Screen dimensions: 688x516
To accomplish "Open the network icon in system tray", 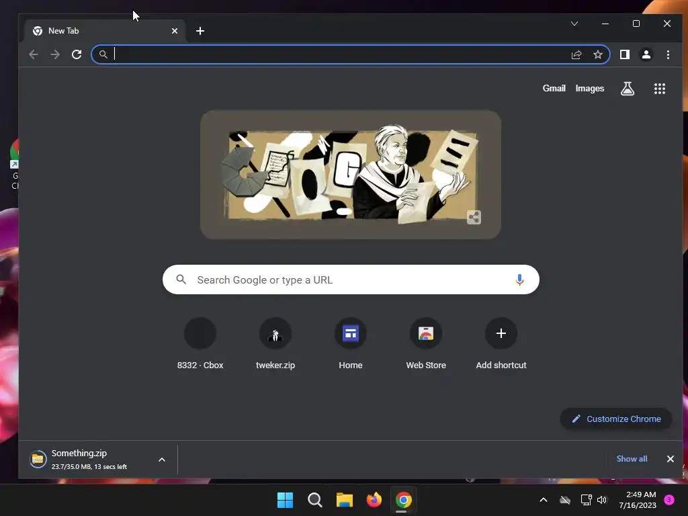I will tap(586, 500).
